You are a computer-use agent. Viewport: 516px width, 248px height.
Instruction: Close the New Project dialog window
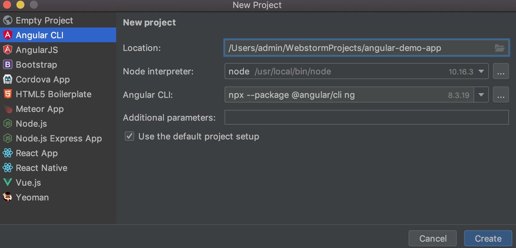[x=6, y=5]
